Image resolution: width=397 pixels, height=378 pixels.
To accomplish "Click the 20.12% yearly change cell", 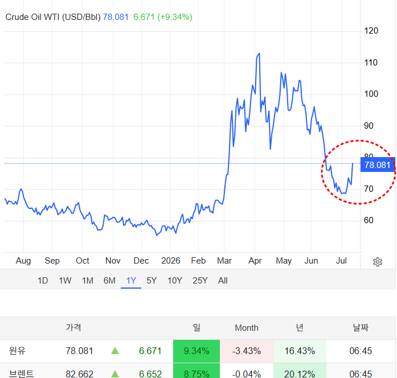I will (x=300, y=371).
